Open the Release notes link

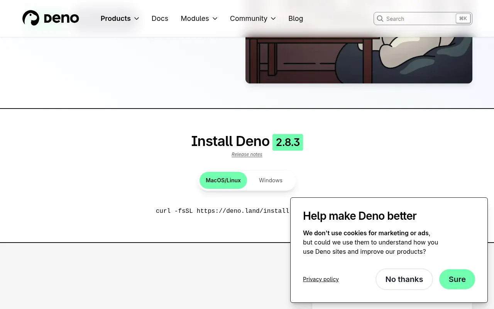(247, 154)
